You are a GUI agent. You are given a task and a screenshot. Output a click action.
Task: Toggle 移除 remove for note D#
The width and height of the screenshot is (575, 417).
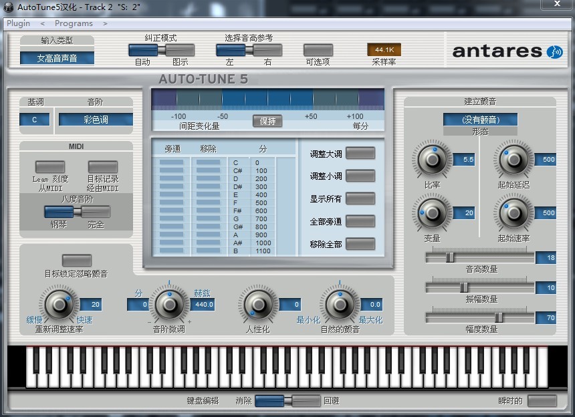tap(209, 186)
